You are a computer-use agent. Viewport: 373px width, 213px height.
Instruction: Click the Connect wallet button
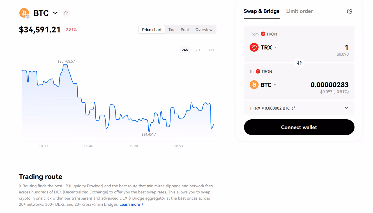pyautogui.click(x=299, y=127)
